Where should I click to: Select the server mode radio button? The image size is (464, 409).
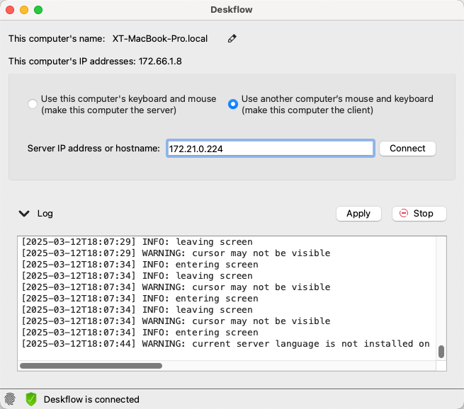click(33, 104)
